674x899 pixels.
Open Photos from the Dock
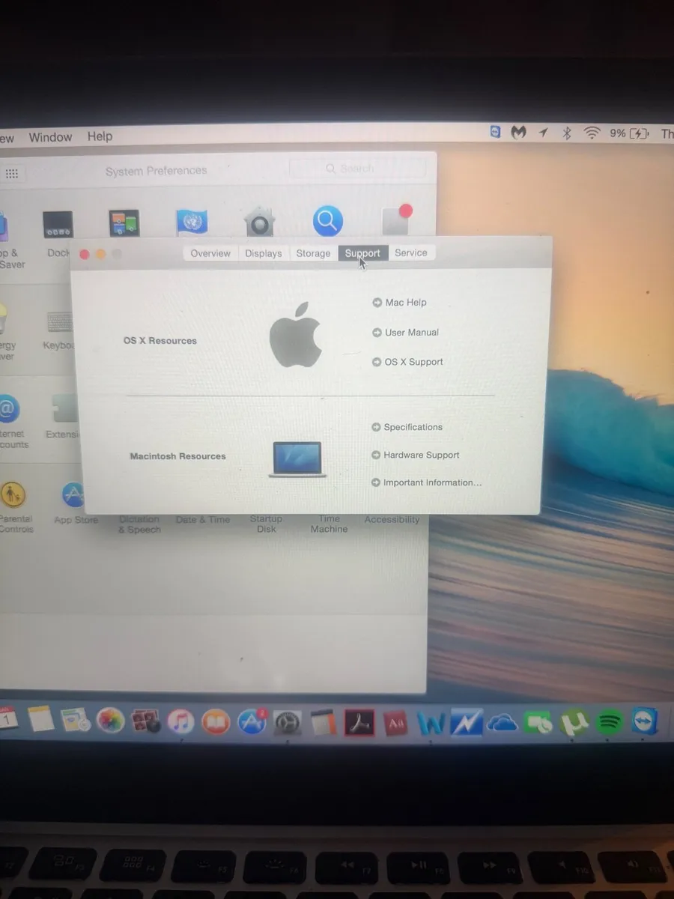click(111, 721)
